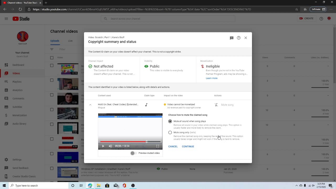Viewport: 336px width, 189px height.
Task: Add page to browser favorites
Action: click(x=297, y=9)
